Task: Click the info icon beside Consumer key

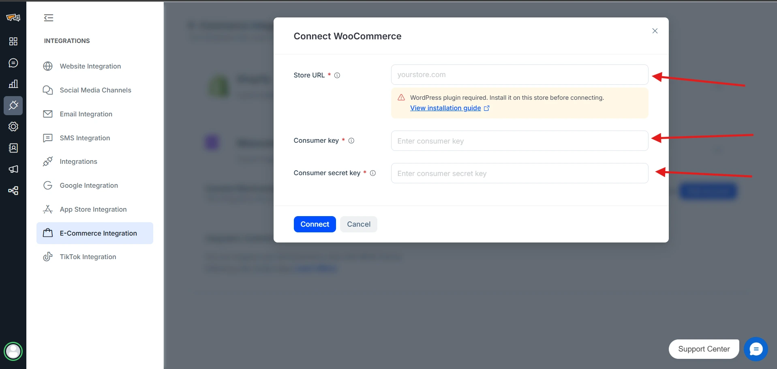Action: [x=351, y=141]
